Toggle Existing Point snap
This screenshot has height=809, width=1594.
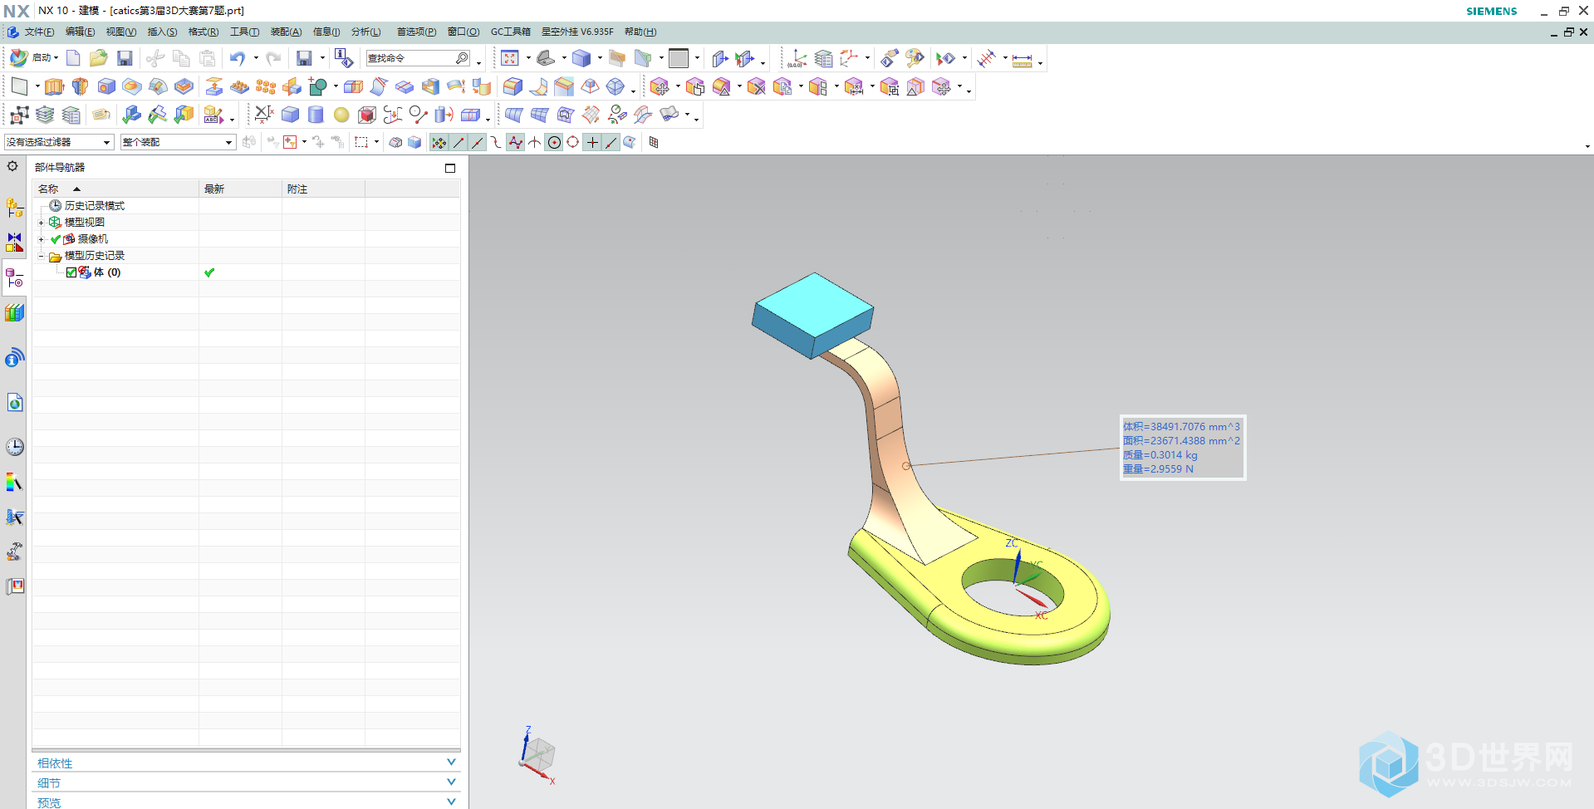[592, 143]
